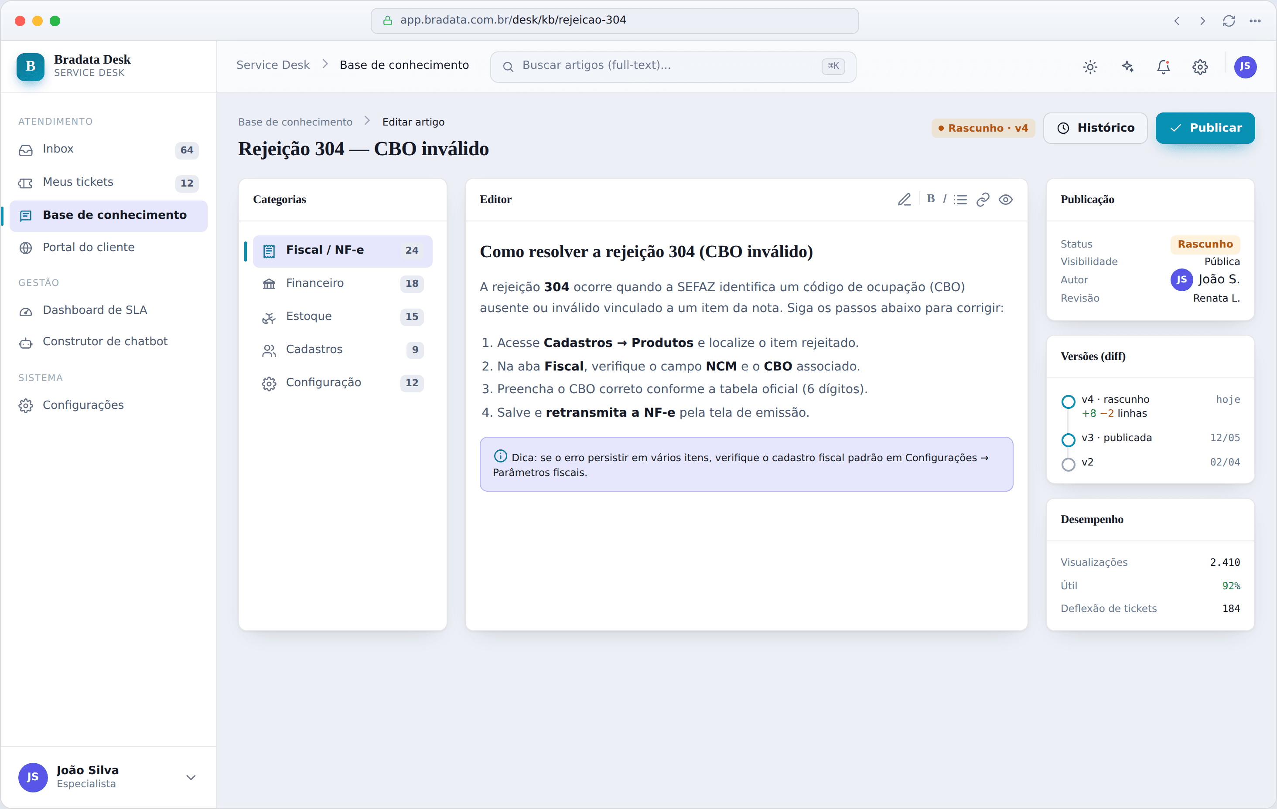This screenshot has width=1277, height=809.
Task: Open the JS profile avatar menu in header
Action: (x=1245, y=67)
